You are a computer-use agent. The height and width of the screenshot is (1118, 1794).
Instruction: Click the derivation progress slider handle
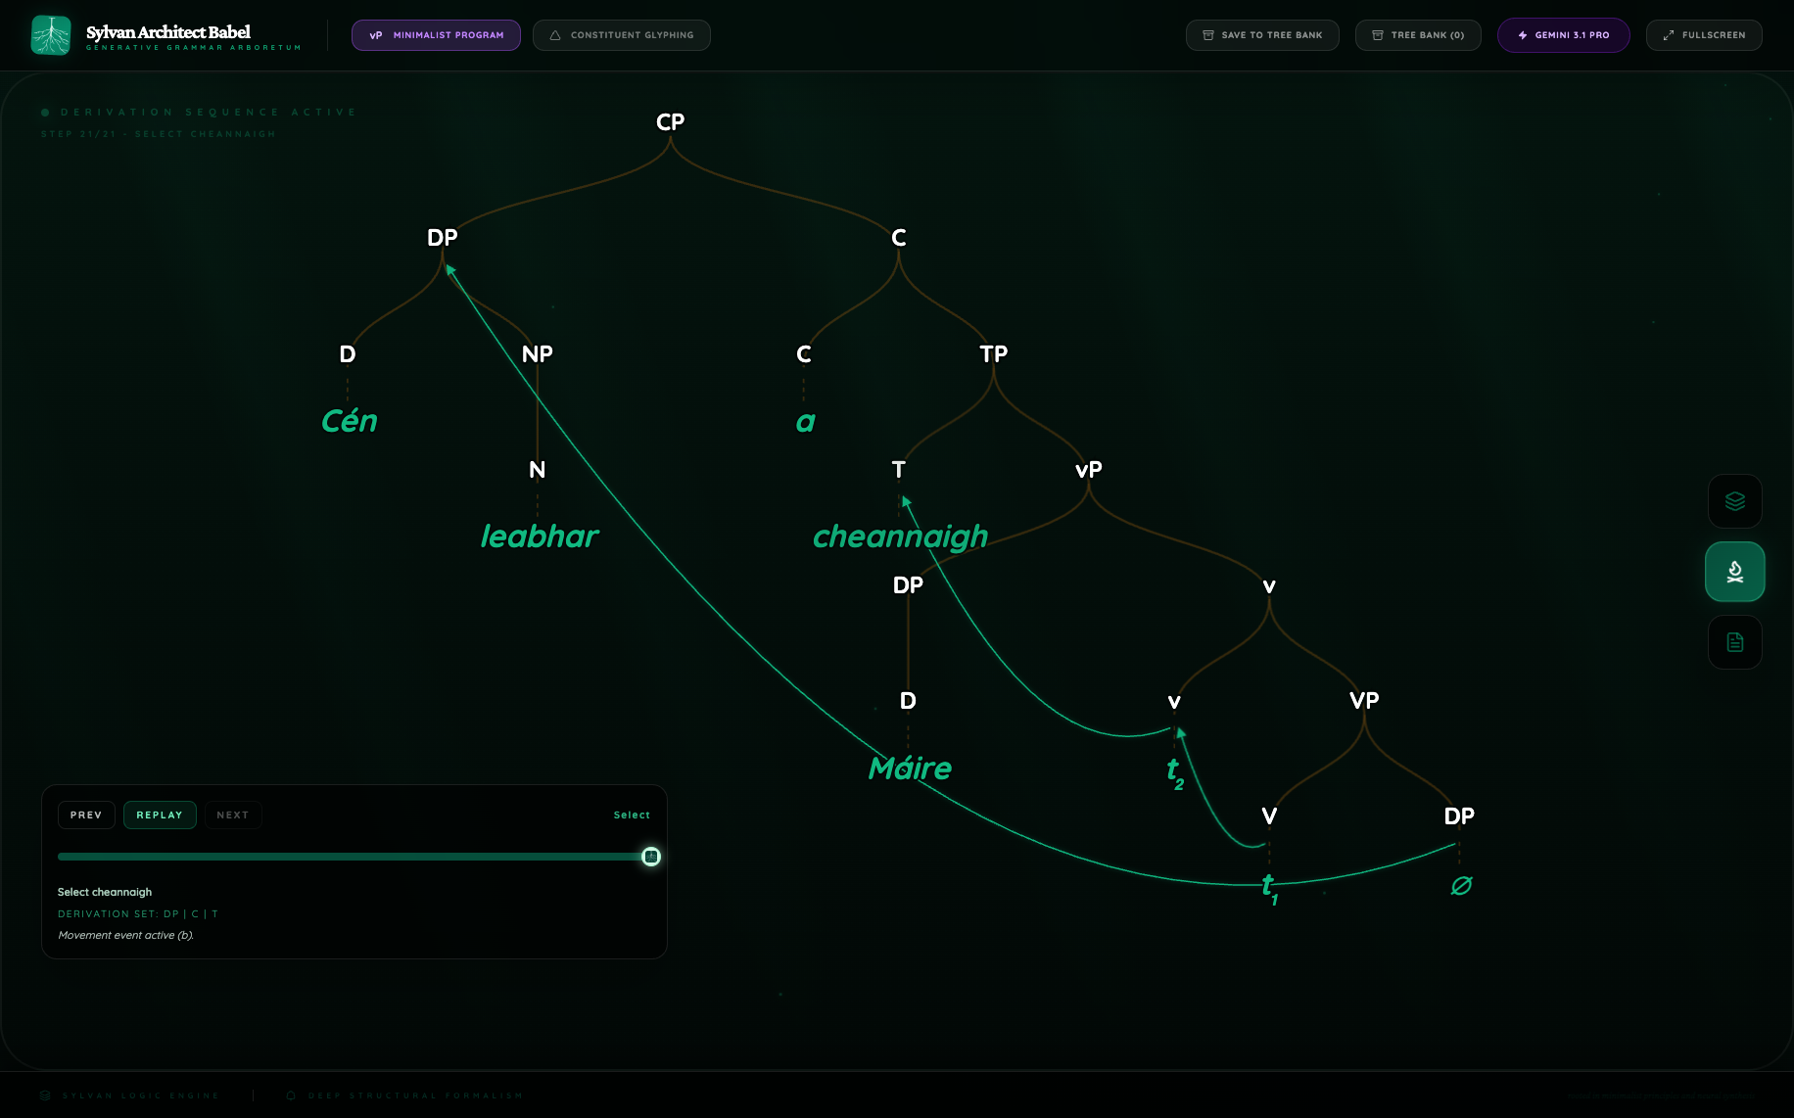(x=651, y=857)
